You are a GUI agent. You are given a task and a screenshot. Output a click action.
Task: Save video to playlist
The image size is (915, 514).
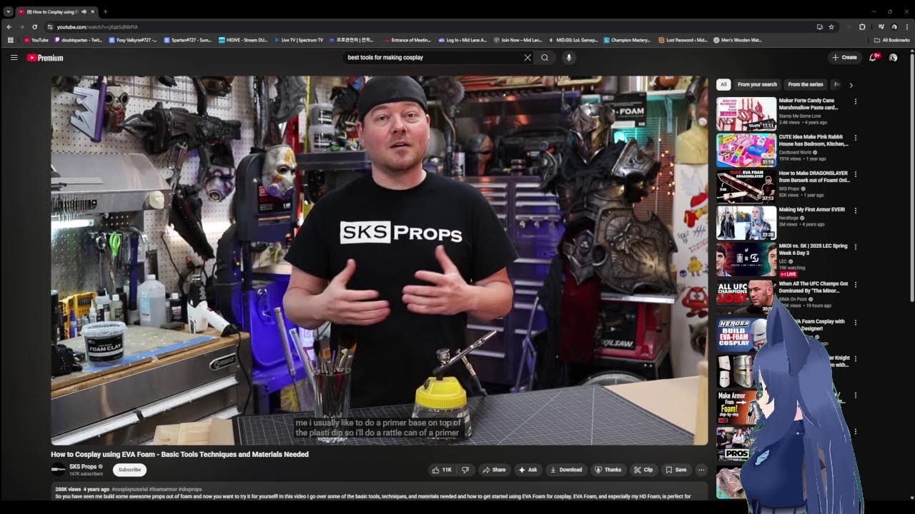676,470
